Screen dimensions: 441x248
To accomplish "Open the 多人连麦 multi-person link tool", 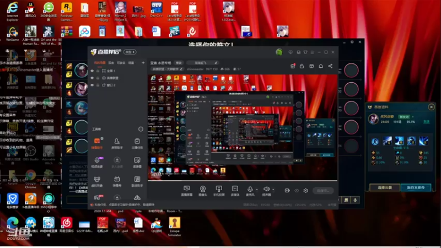I will point(117,162).
